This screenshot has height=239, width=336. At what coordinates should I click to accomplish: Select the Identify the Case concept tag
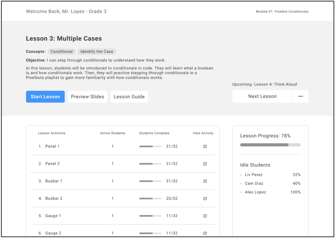pyautogui.click(x=97, y=52)
